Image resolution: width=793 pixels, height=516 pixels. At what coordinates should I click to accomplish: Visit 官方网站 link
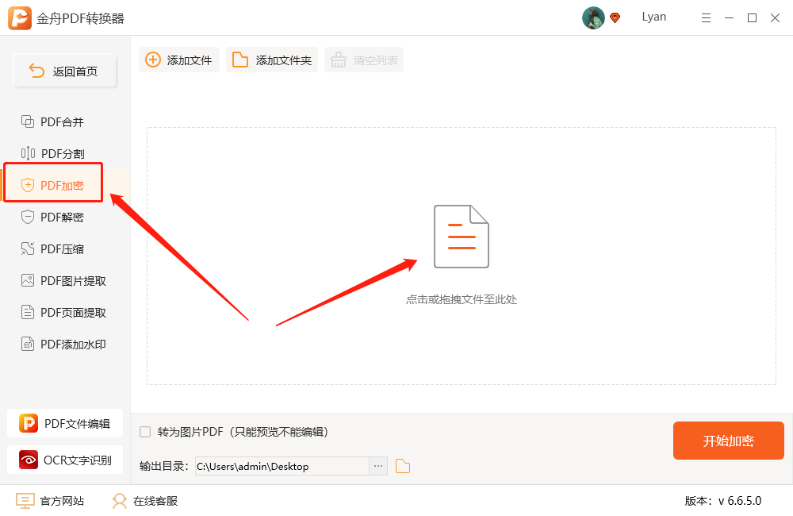50,501
